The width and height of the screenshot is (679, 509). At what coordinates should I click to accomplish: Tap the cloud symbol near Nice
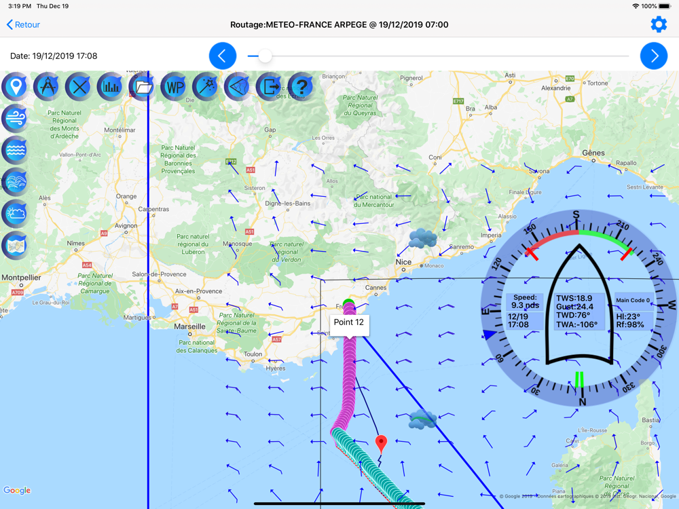point(422,238)
